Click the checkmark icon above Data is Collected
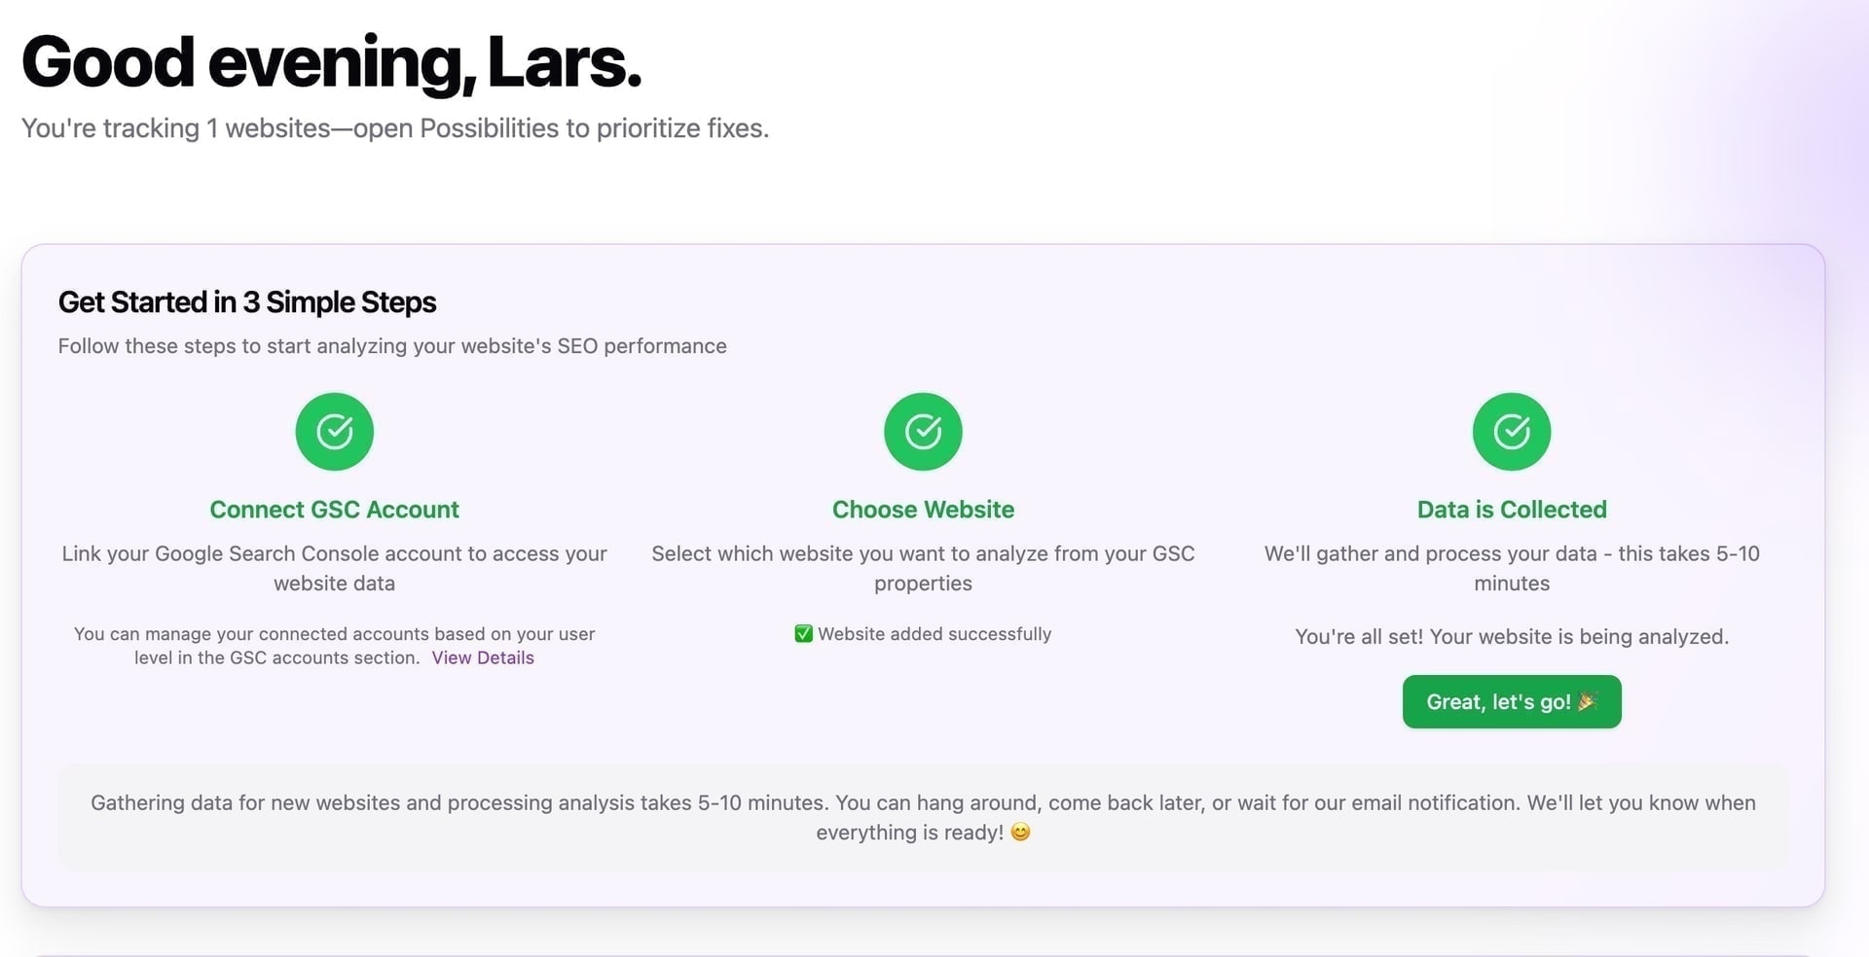The height and width of the screenshot is (957, 1869). 1510,431
